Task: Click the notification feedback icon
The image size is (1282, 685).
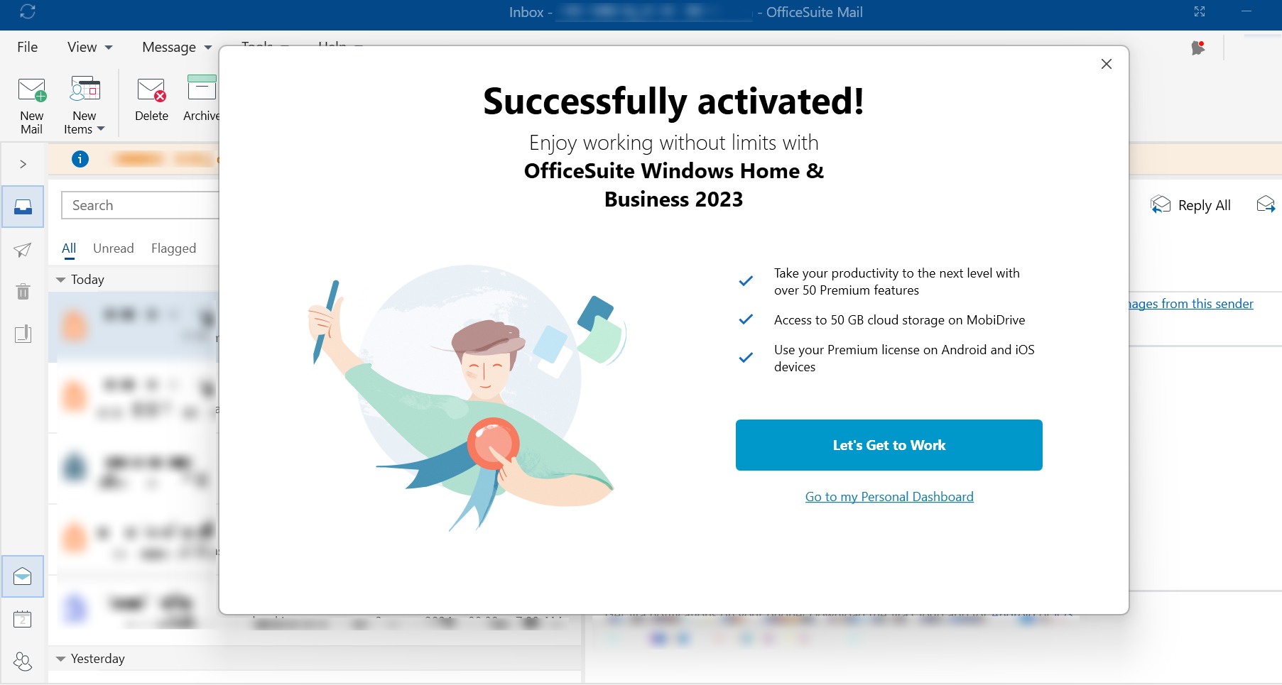Action: [x=1198, y=48]
